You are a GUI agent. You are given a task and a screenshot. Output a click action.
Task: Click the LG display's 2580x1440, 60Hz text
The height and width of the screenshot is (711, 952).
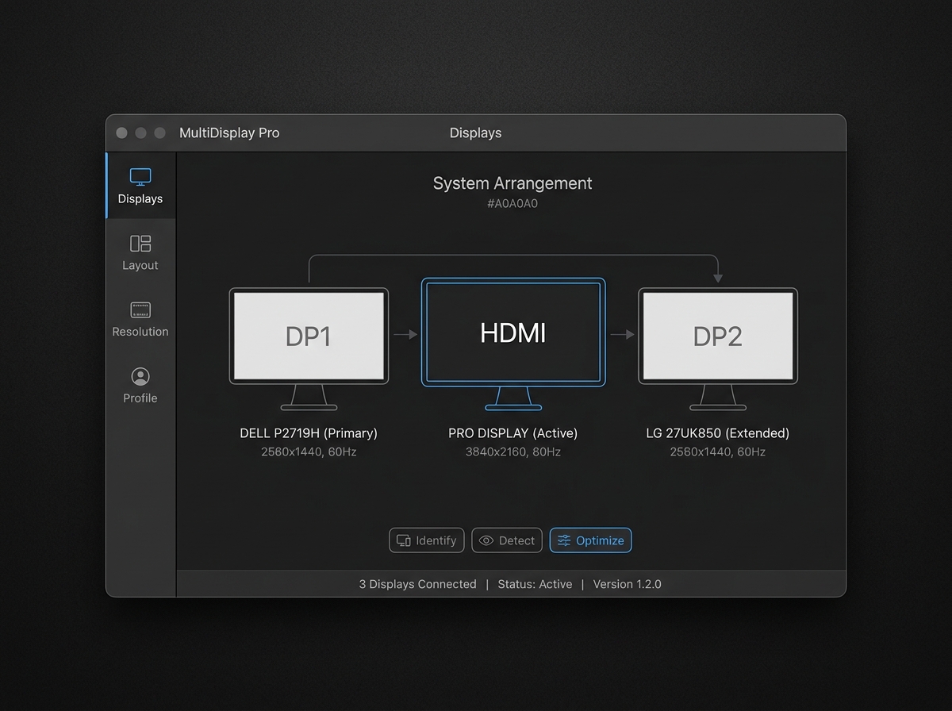[x=718, y=452]
